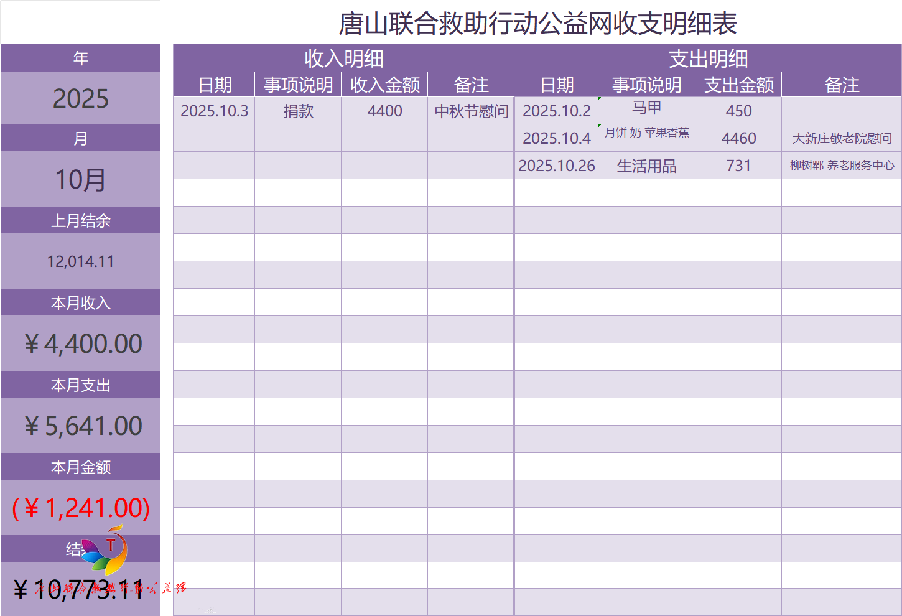Click the expense amount cell 4460

tap(738, 138)
